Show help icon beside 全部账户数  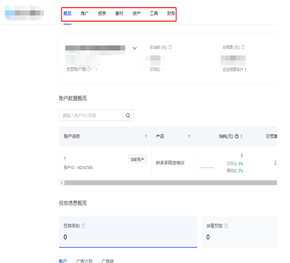click(x=89, y=69)
